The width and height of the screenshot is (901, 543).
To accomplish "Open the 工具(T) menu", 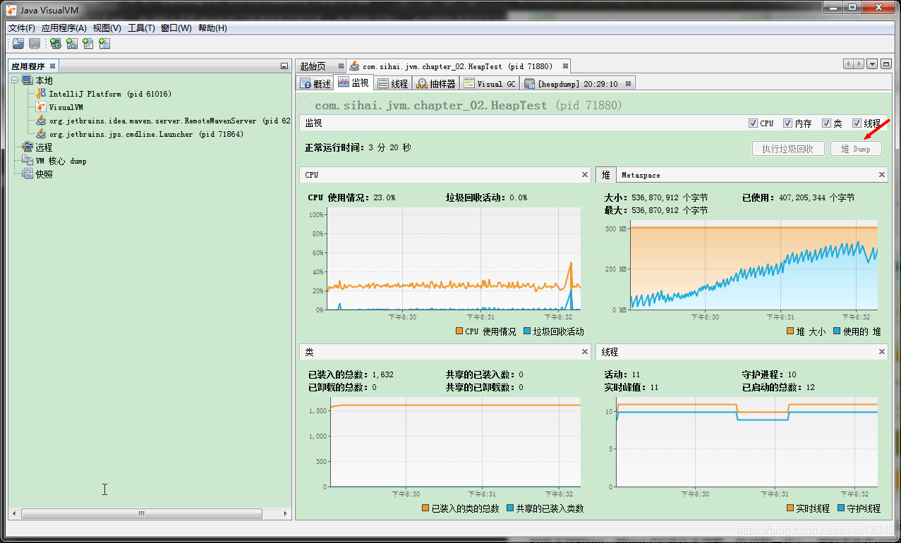I will coord(141,28).
